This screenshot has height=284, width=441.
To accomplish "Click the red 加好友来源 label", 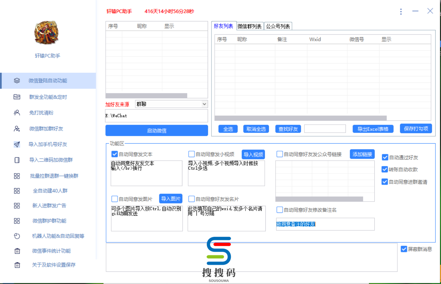I will 117,104.
